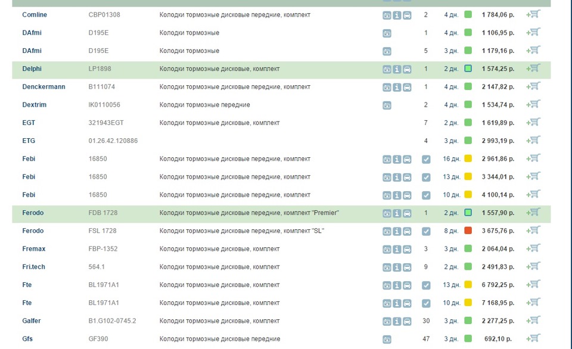
Task: Open photo icon for DAfmi priced 1 106,95
Action: pyautogui.click(x=387, y=33)
